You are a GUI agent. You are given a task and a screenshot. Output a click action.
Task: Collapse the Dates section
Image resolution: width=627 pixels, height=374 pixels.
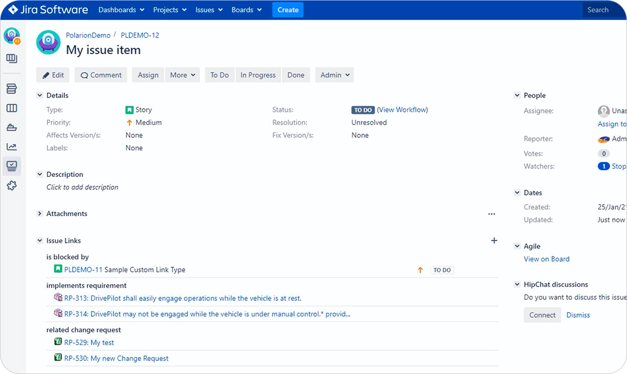(517, 193)
